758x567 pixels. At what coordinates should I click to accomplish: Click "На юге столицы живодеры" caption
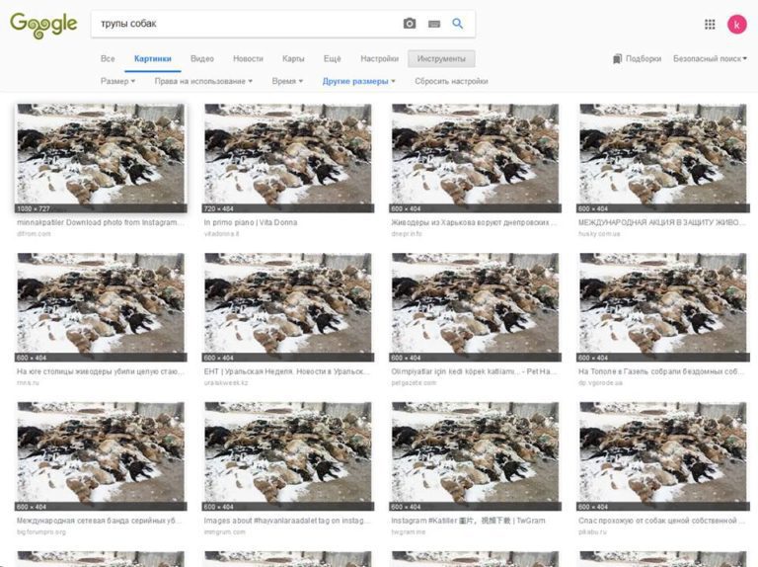[101, 371]
